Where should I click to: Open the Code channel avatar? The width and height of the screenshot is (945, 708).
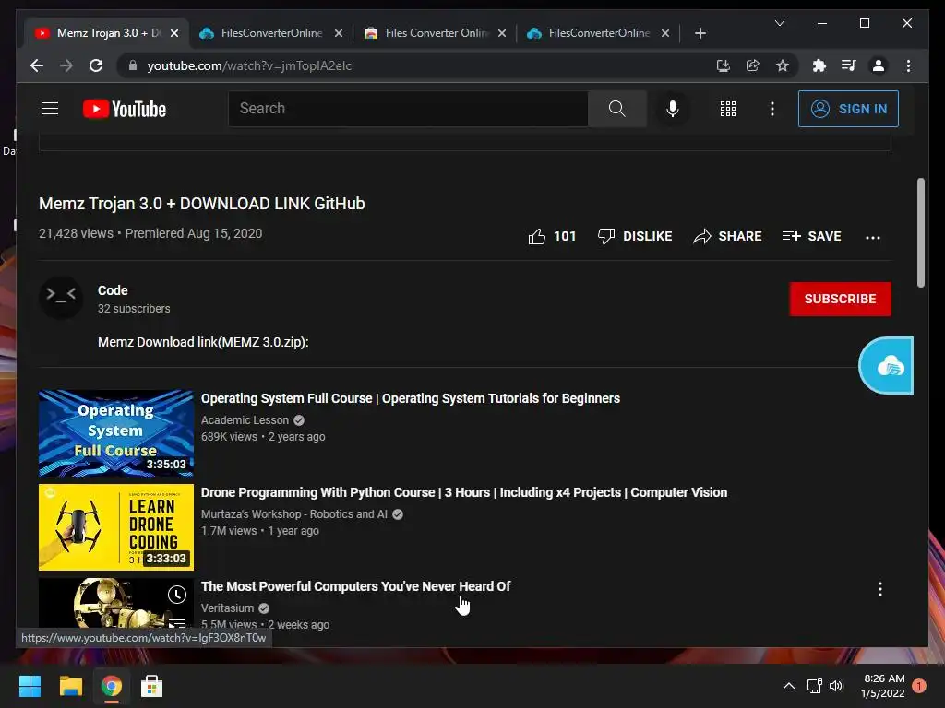tap(61, 297)
